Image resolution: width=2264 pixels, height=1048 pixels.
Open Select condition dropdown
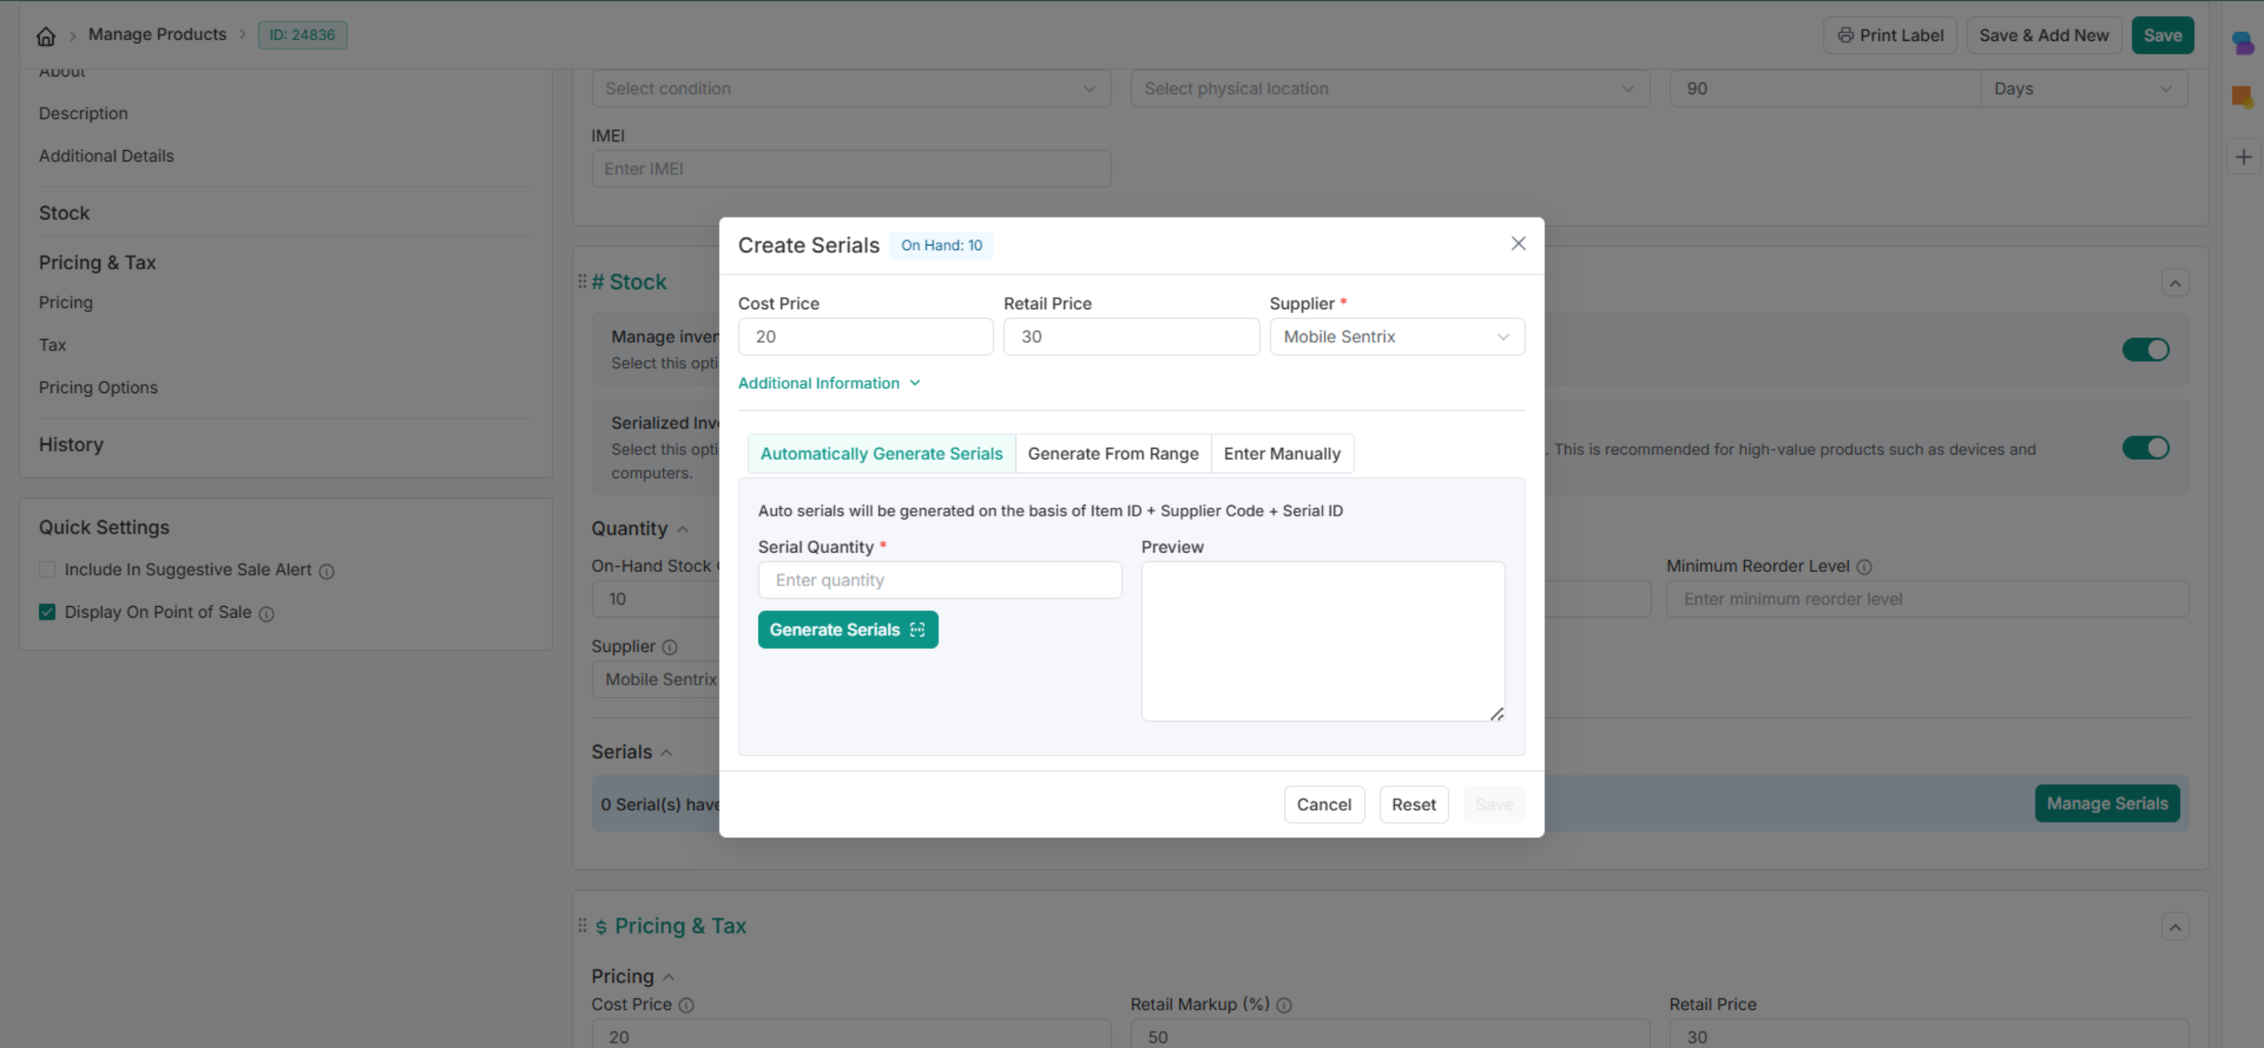point(851,89)
